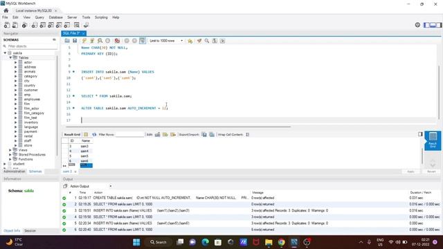The image size is (443, 249).
Task: Beautify the SQL with broom icon
Action: tap(199, 41)
